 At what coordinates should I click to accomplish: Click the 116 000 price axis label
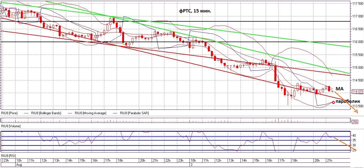coord(357,42)
